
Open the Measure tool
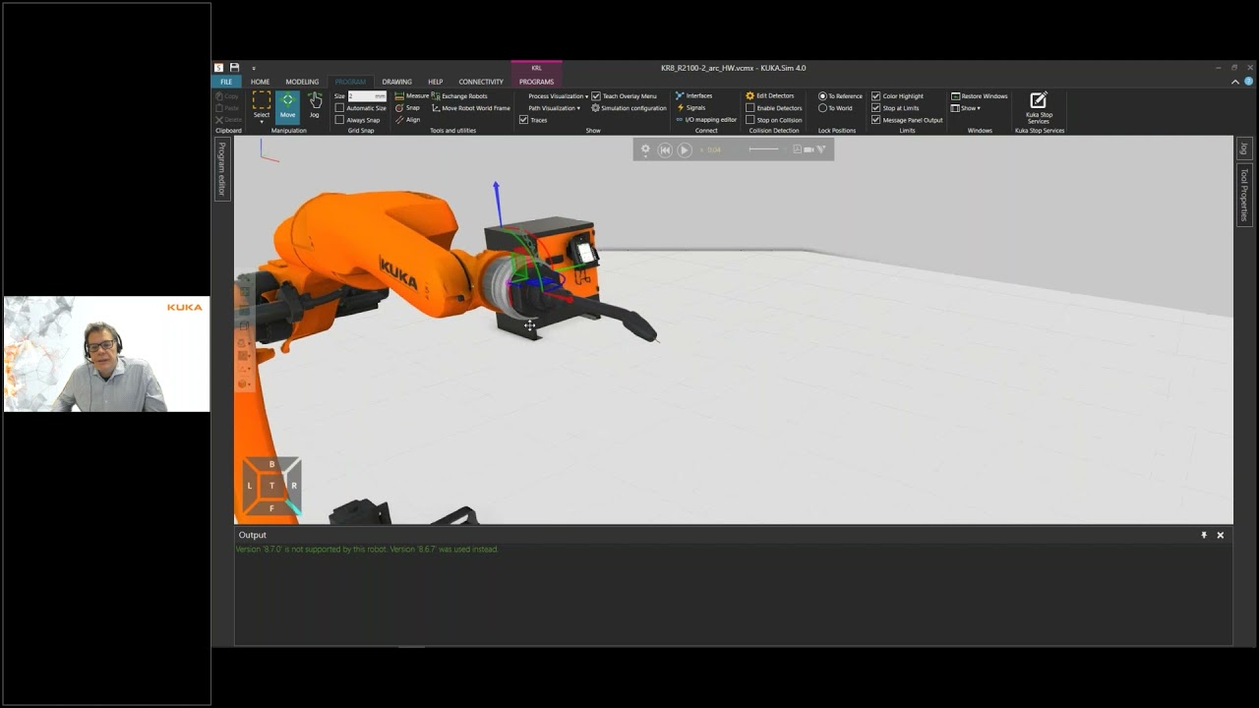(412, 96)
